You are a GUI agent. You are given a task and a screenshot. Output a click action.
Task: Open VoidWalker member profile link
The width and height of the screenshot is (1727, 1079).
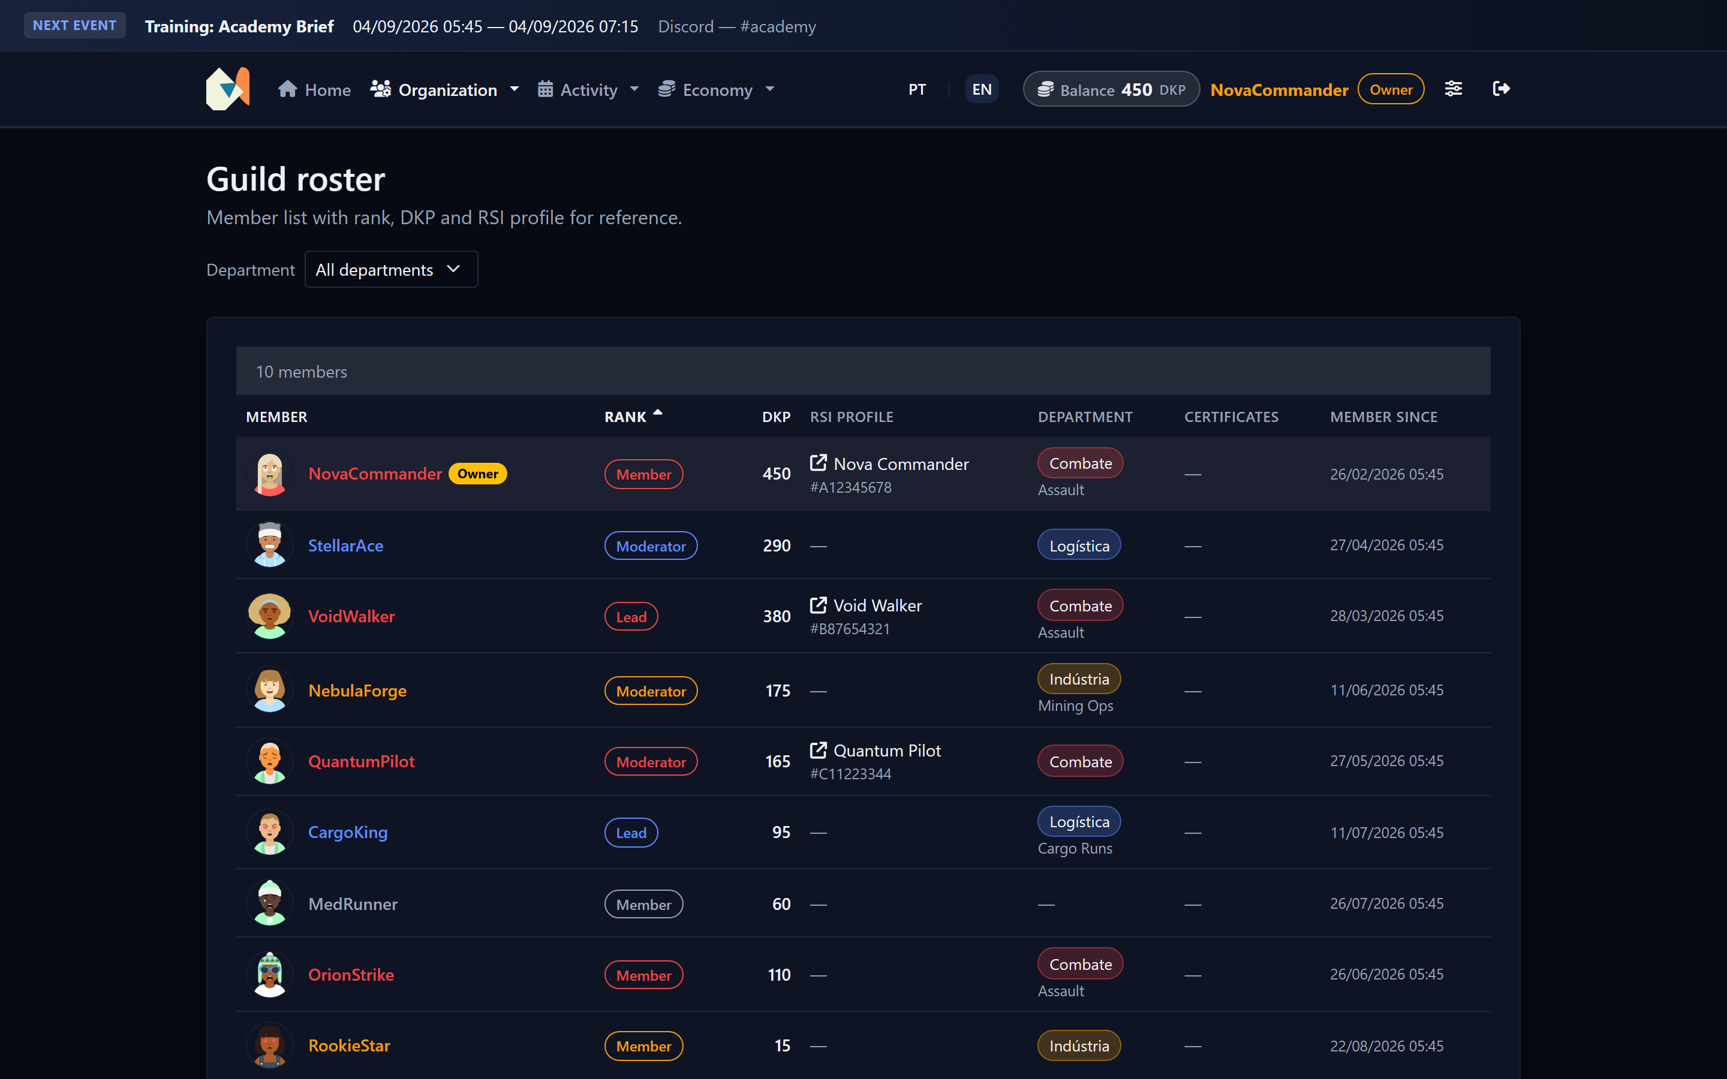click(x=351, y=616)
